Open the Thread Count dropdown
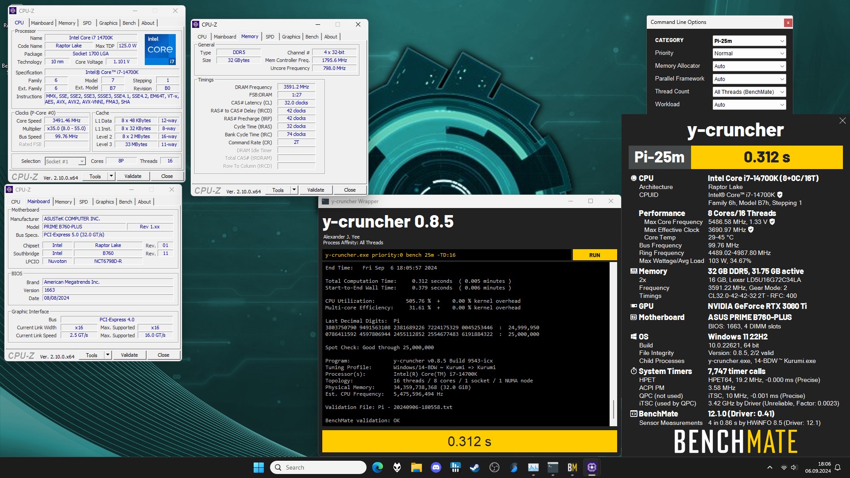This screenshot has width=850, height=478. (x=749, y=92)
